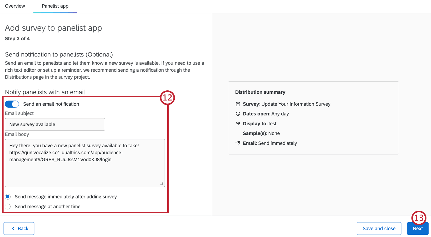
Task: Disable the Send an email notification toggle
Action: click(x=12, y=104)
